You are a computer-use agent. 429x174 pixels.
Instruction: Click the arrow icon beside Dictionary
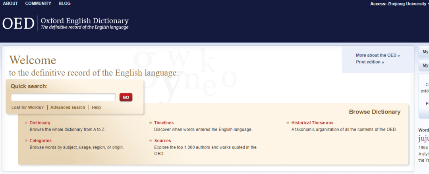tap(26, 123)
